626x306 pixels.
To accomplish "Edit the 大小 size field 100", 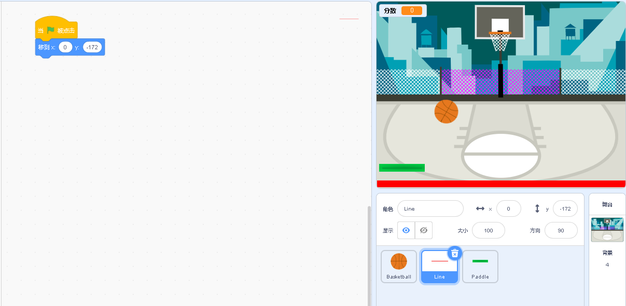I will pos(489,230).
